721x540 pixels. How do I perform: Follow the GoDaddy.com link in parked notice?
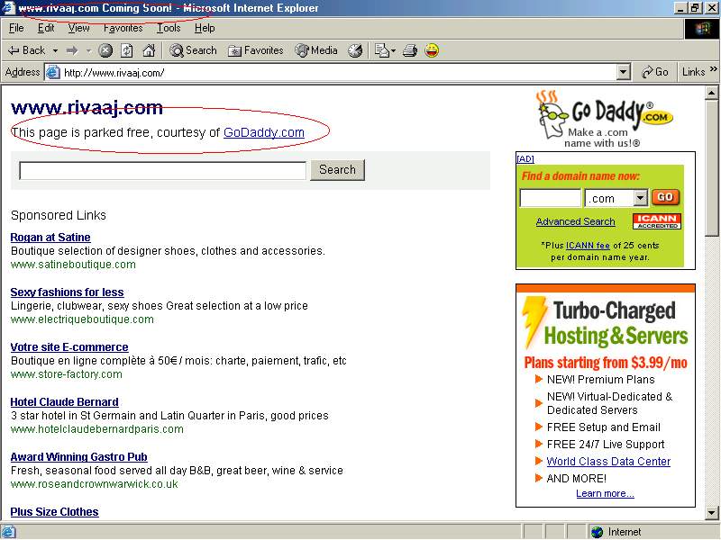(264, 132)
